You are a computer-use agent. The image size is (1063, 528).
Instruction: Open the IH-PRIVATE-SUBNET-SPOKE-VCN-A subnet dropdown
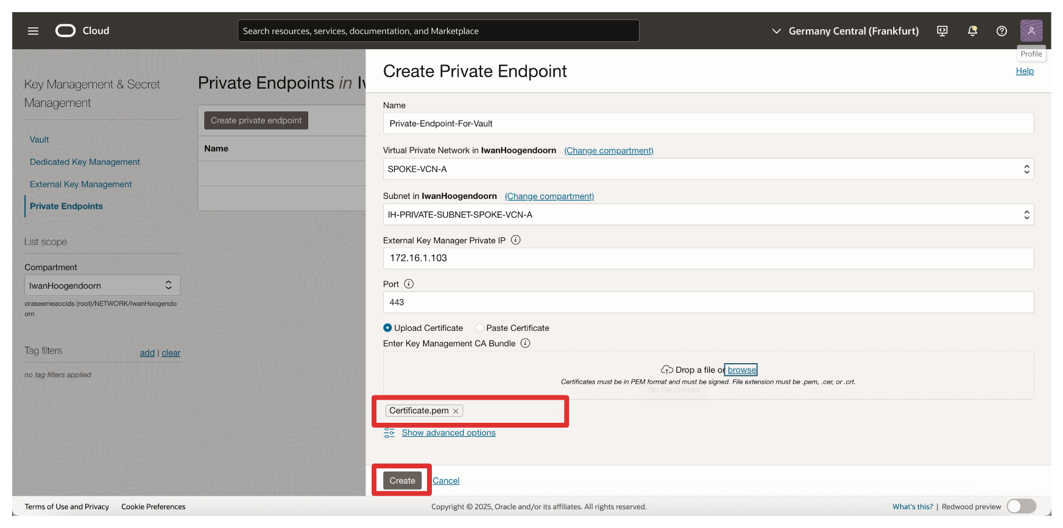pos(708,215)
